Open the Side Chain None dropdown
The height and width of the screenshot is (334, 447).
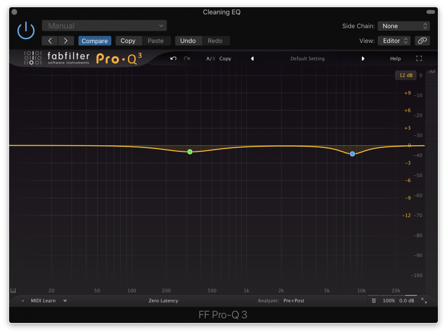pyautogui.click(x=403, y=26)
